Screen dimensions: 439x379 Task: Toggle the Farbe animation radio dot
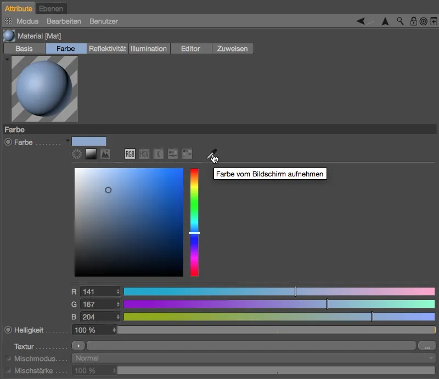coord(8,142)
